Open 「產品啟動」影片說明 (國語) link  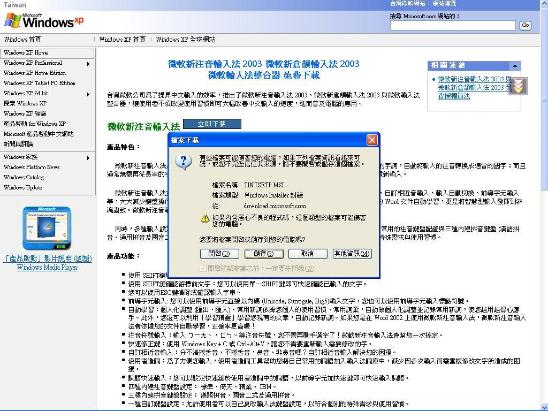[47, 258]
